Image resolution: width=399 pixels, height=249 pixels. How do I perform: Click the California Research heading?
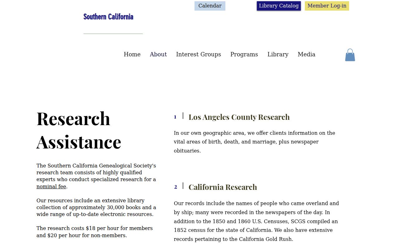pos(223,187)
